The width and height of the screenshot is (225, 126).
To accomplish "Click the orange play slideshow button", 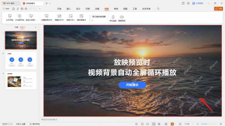I will [172, 124].
